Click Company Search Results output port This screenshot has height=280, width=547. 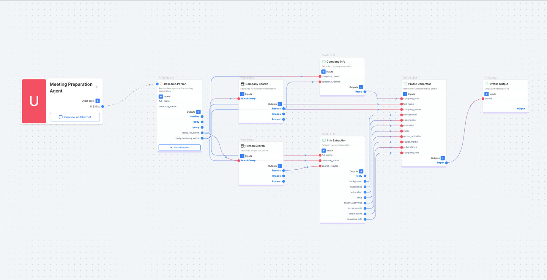pos(283,109)
